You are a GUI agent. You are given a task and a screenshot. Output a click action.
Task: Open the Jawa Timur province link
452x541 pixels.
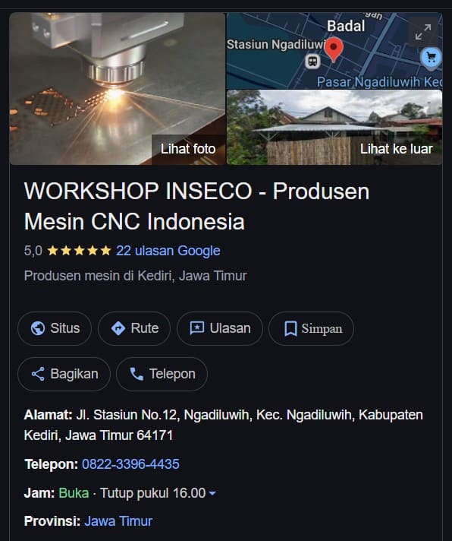pos(118,521)
